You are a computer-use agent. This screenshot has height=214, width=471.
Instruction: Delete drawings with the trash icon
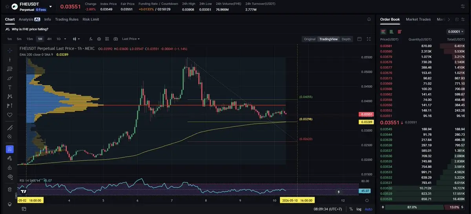click(10, 189)
